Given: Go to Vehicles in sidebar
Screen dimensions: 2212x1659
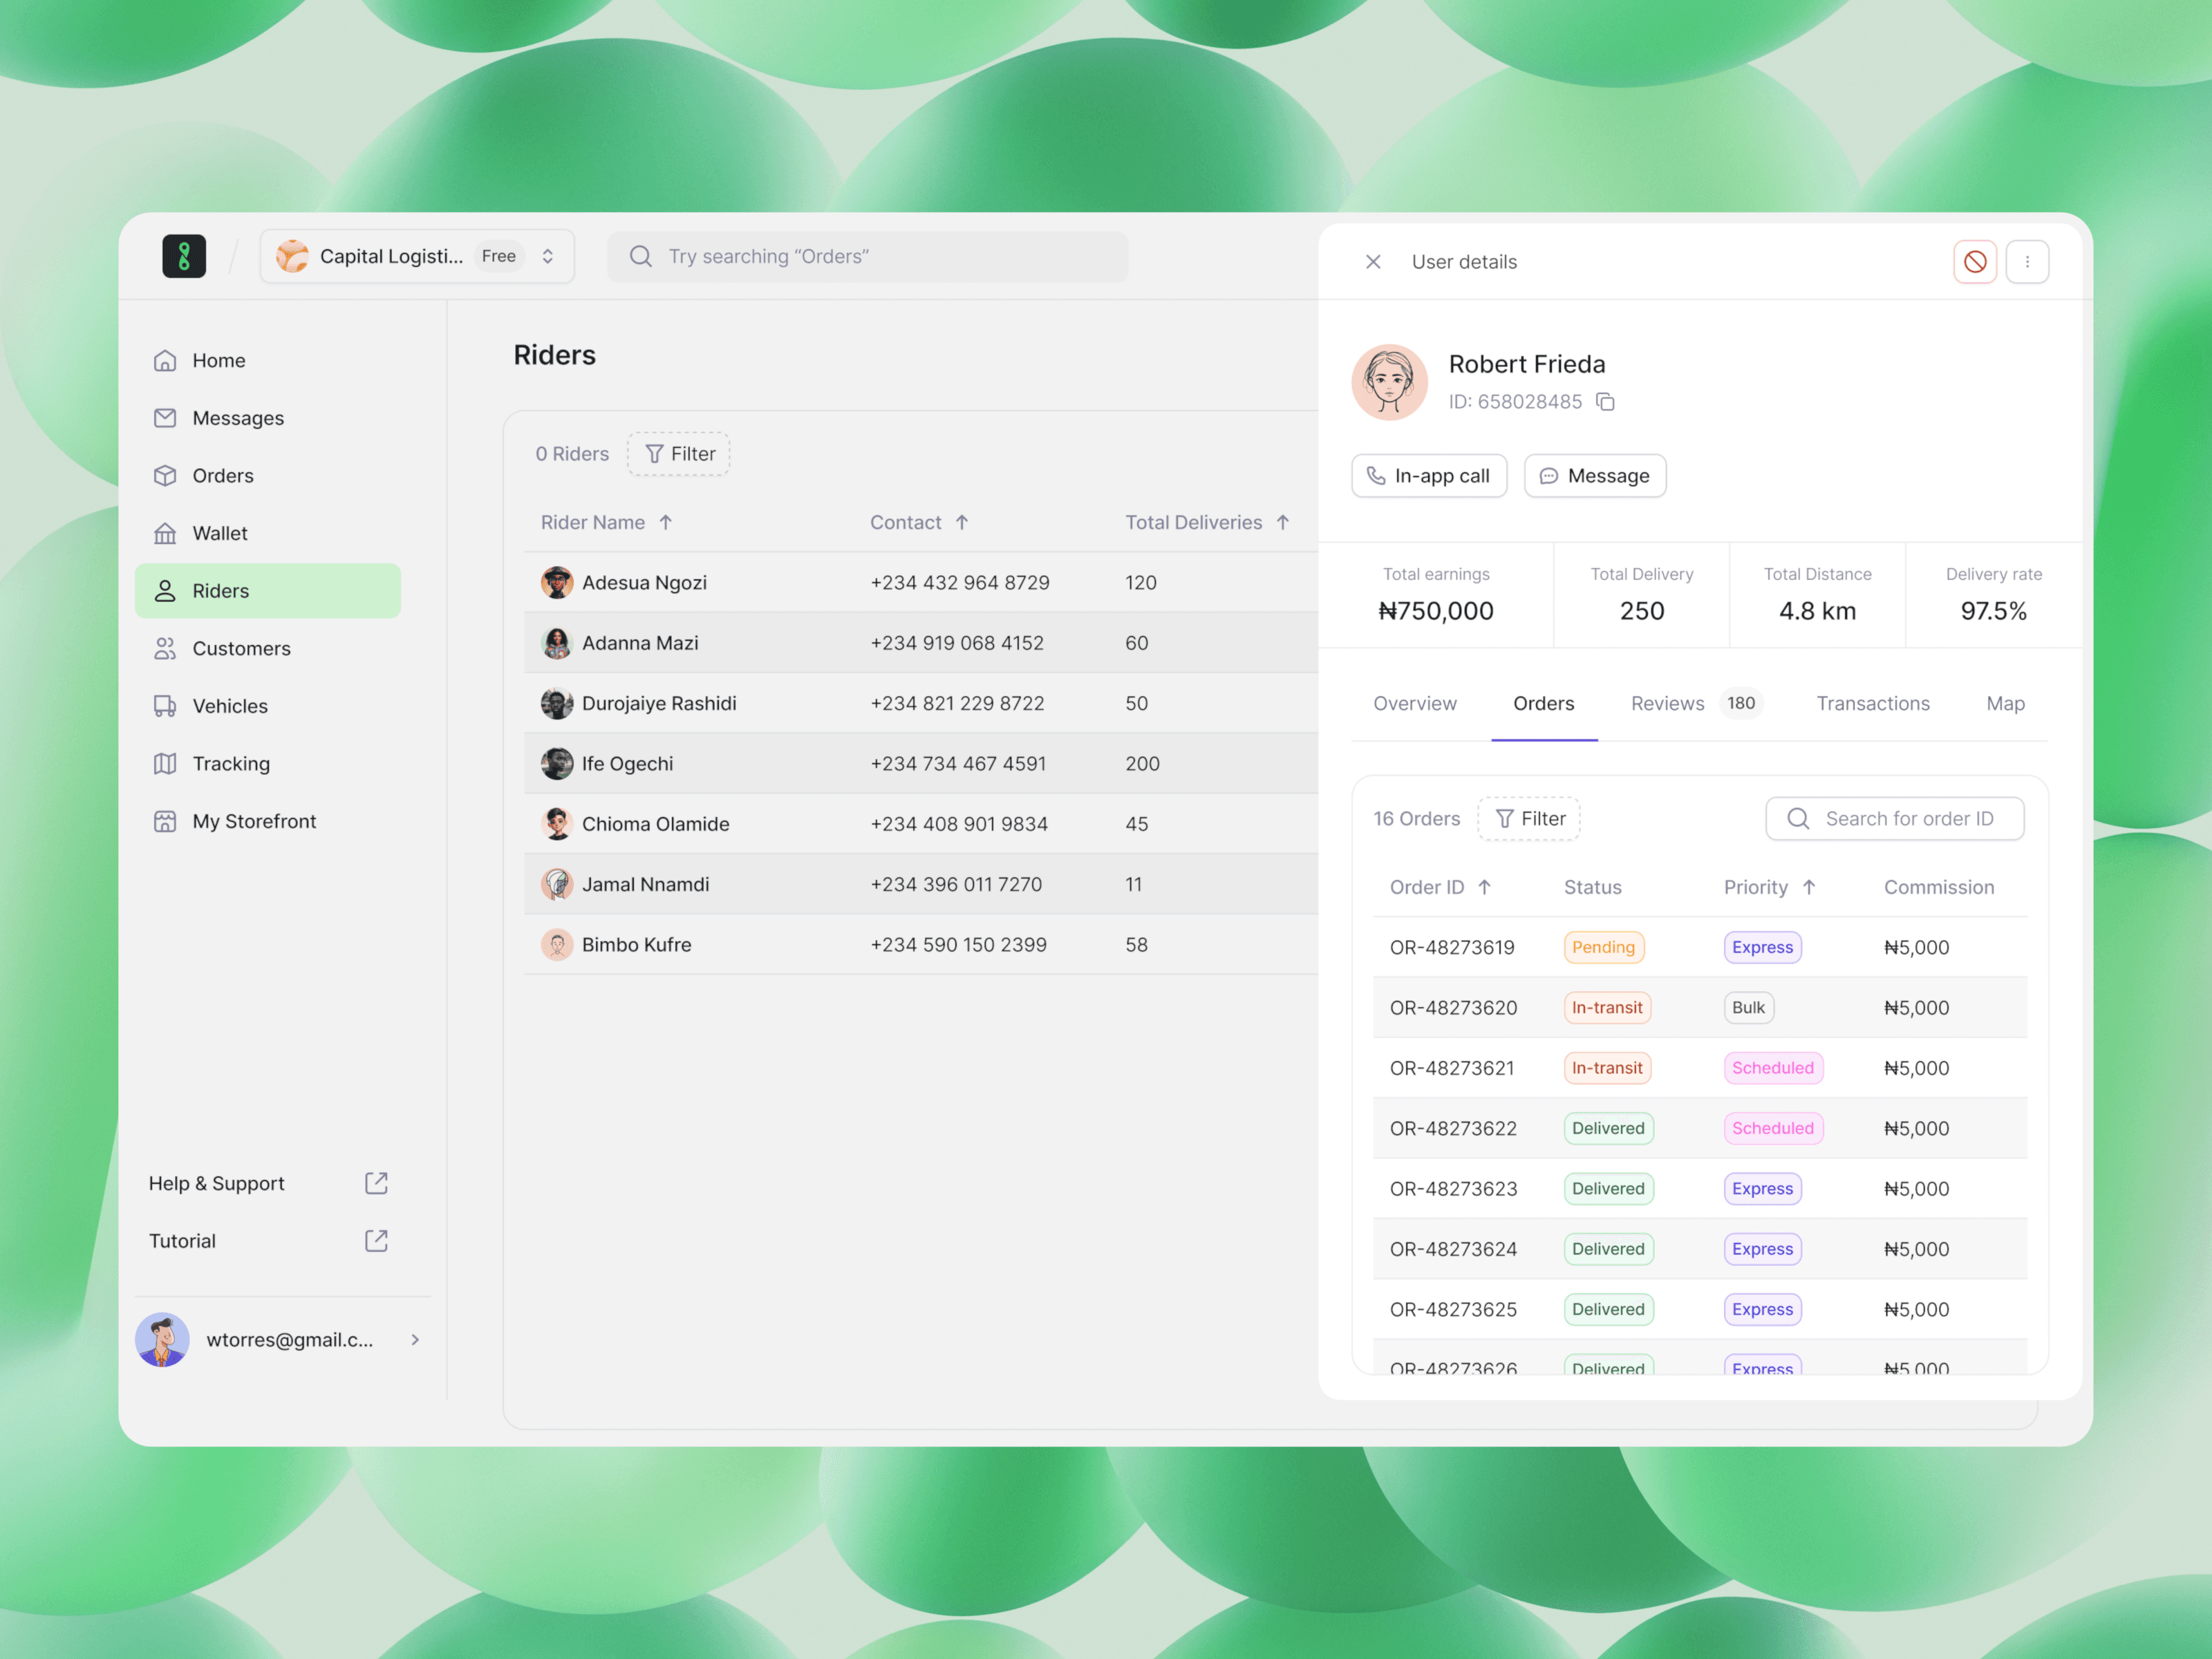Looking at the screenshot, I should point(230,706).
